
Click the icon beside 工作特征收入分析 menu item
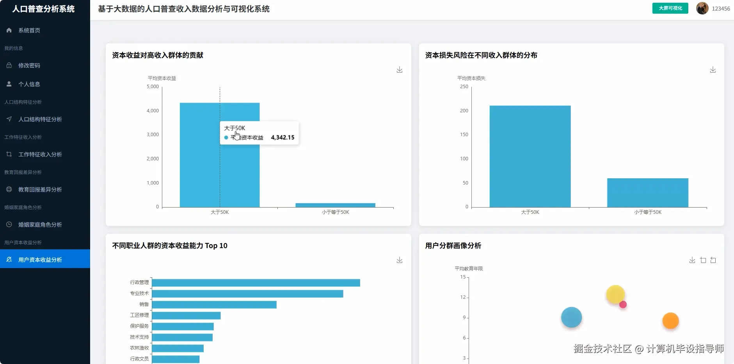point(9,154)
